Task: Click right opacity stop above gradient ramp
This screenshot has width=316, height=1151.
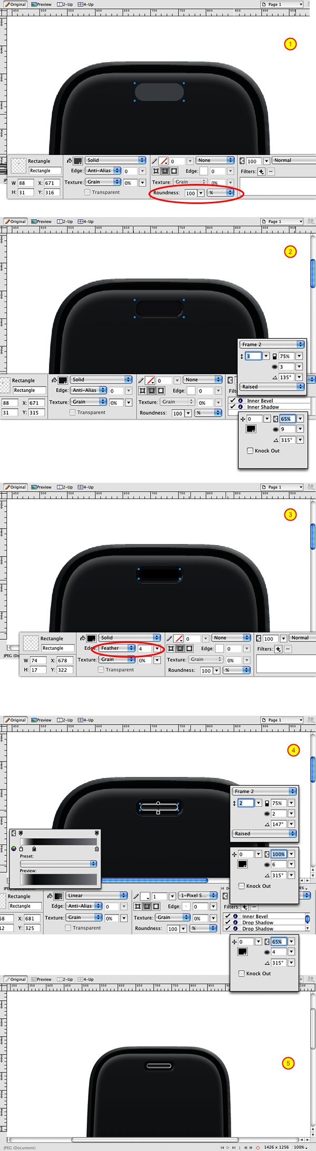Action: [97, 833]
